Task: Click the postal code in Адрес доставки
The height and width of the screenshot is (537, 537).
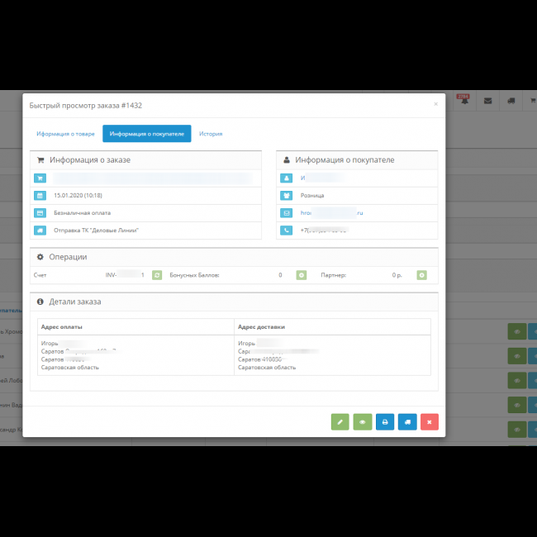Action: click(x=272, y=359)
